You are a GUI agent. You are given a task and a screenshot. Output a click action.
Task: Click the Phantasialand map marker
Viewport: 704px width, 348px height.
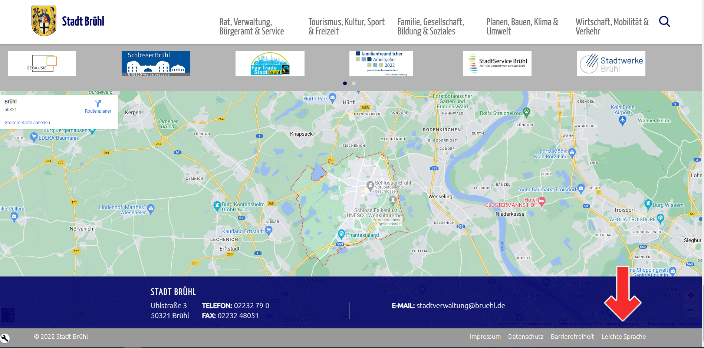point(341,234)
